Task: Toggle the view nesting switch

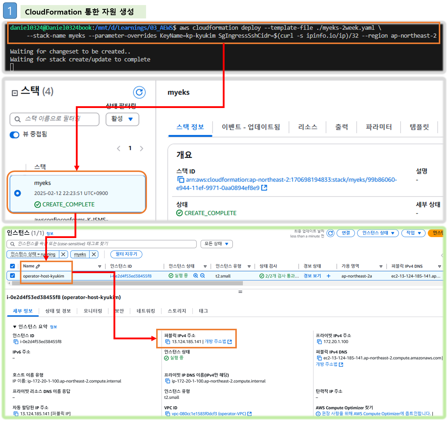Action: click(15, 135)
